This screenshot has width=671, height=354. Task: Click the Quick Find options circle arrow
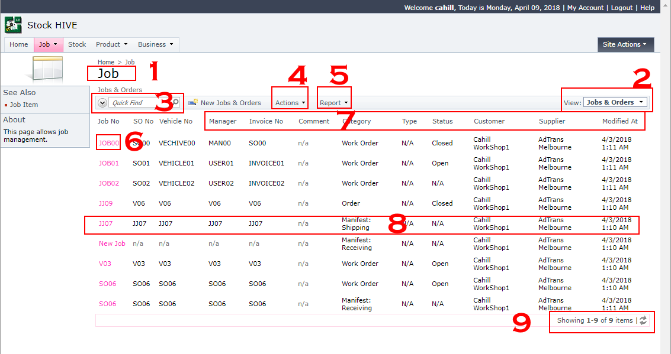pyautogui.click(x=102, y=102)
